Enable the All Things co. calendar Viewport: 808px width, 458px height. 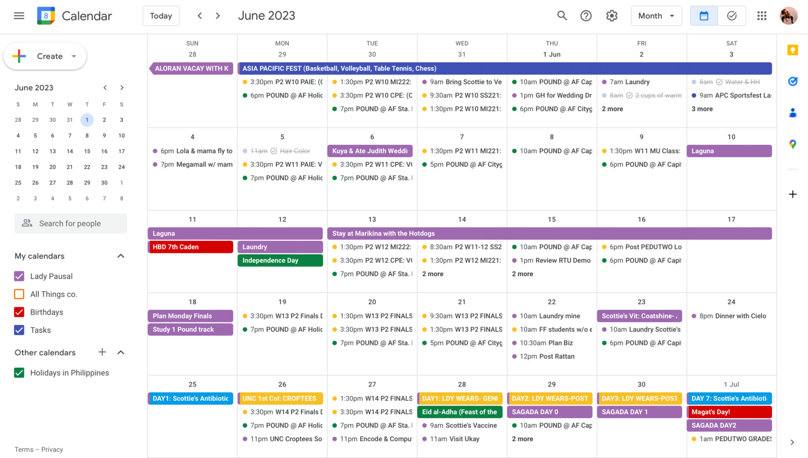click(x=19, y=294)
